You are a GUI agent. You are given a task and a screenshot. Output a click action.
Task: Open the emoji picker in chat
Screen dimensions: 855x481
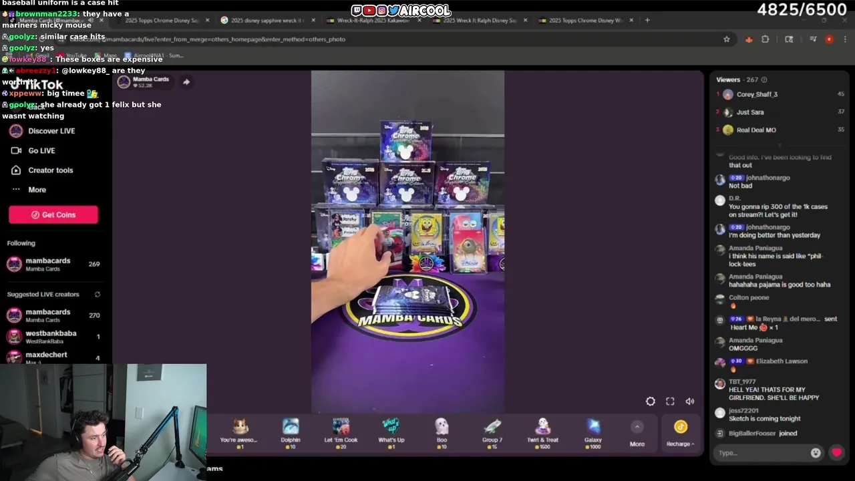816,453
